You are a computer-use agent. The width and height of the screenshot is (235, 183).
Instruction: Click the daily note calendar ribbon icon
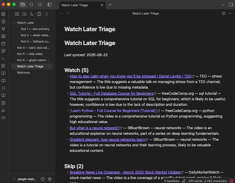3,14
